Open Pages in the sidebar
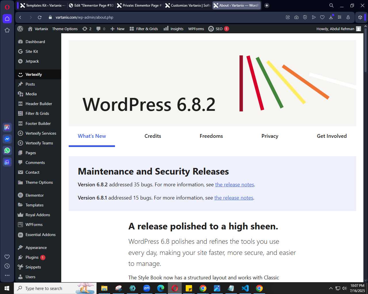This screenshot has width=368, height=294. pos(38,153)
